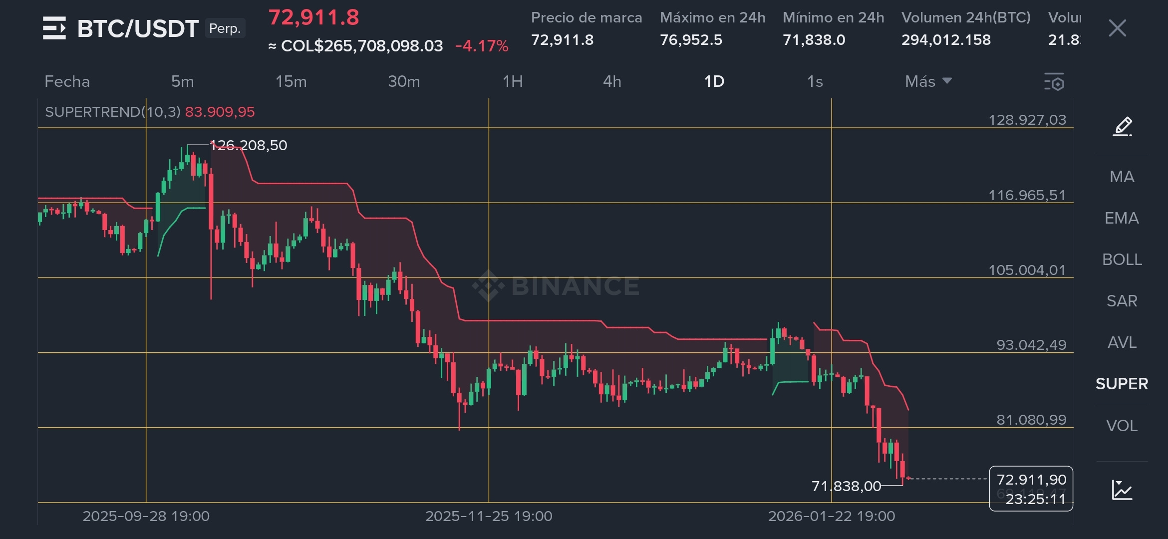The width and height of the screenshot is (1168, 539).
Task: Switch to the 4h timeframe
Action: (x=612, y=81)
